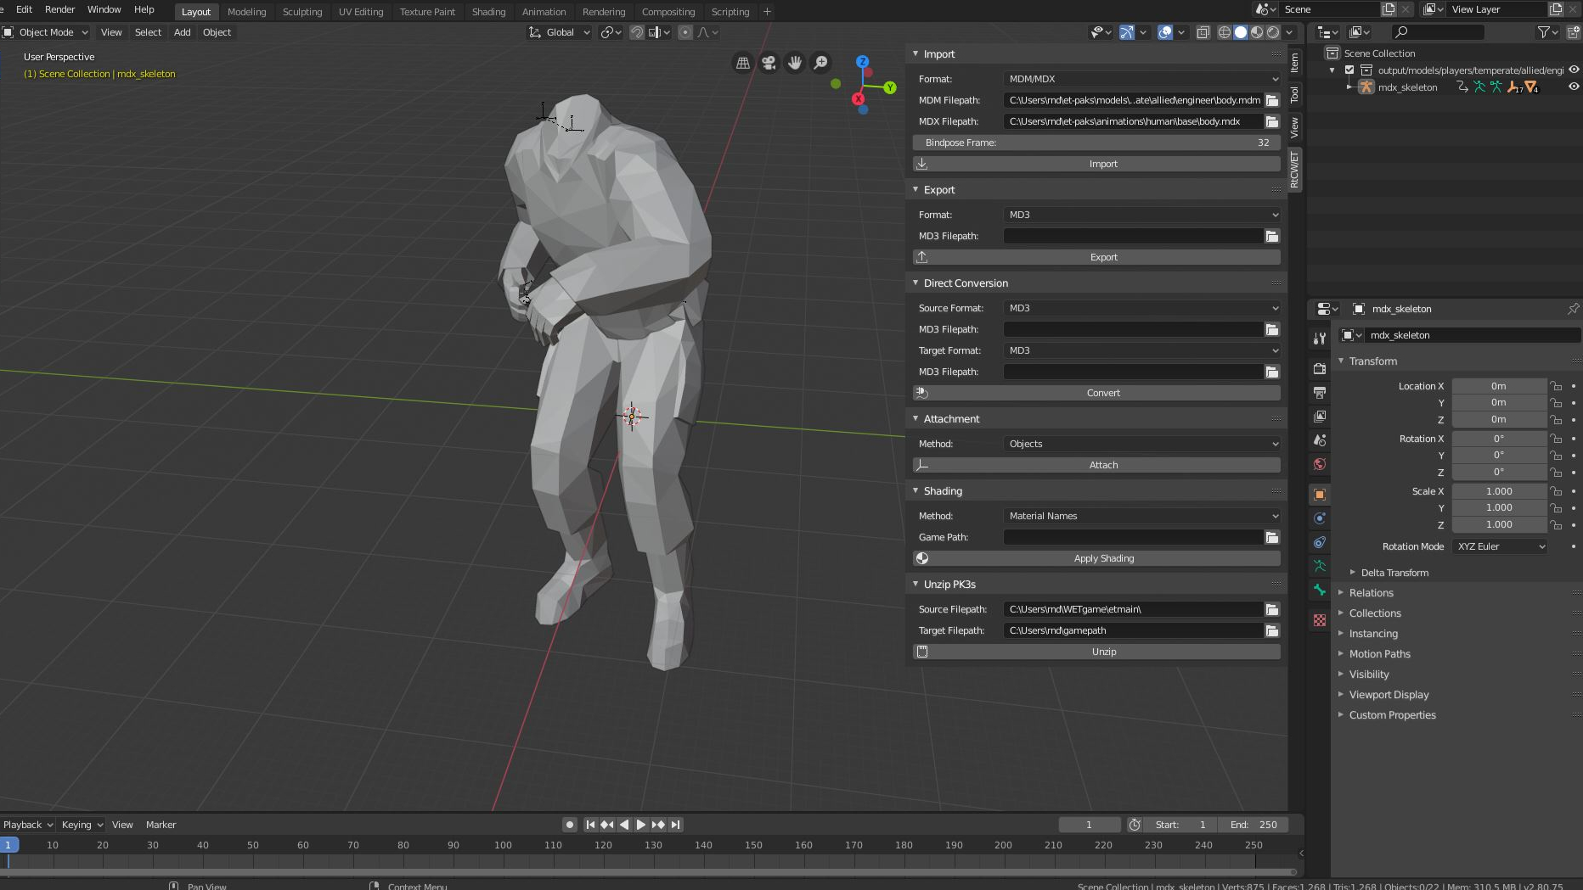Toggle perspective/orthographic grid view icon
1583x890 pixels.
tap(742, 63)
